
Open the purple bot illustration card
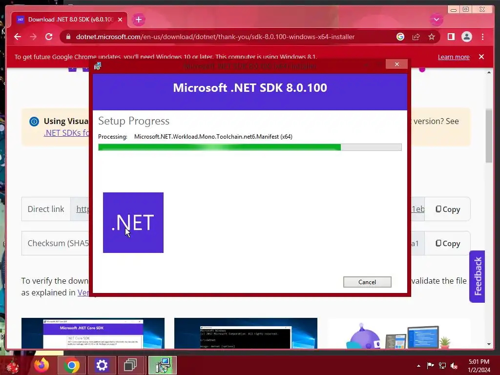(x=398, y=334)
